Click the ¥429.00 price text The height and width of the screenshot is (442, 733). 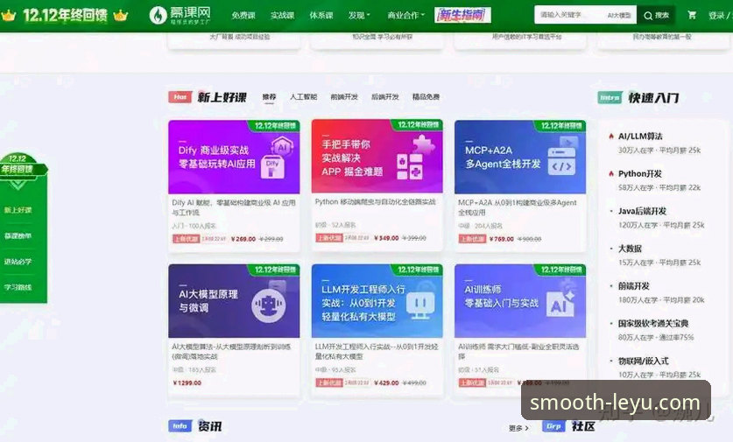(x=386, y=382)
